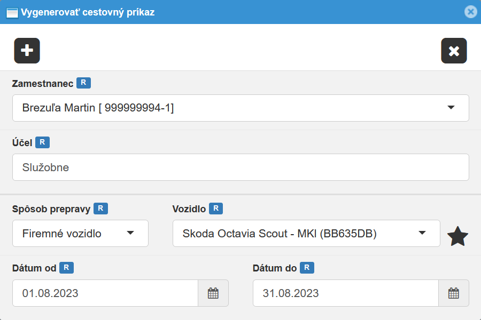Viewport: 481px width, 320px height.
Task: Expand the Vozidlo vehicle dropdown
Action: [x=422, y=233]
